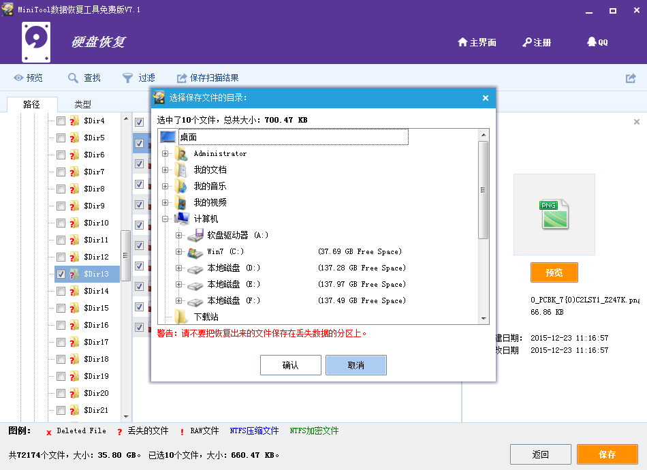
Task: Click the 预览 eye toolbar item
Action: tap(28, 78)
